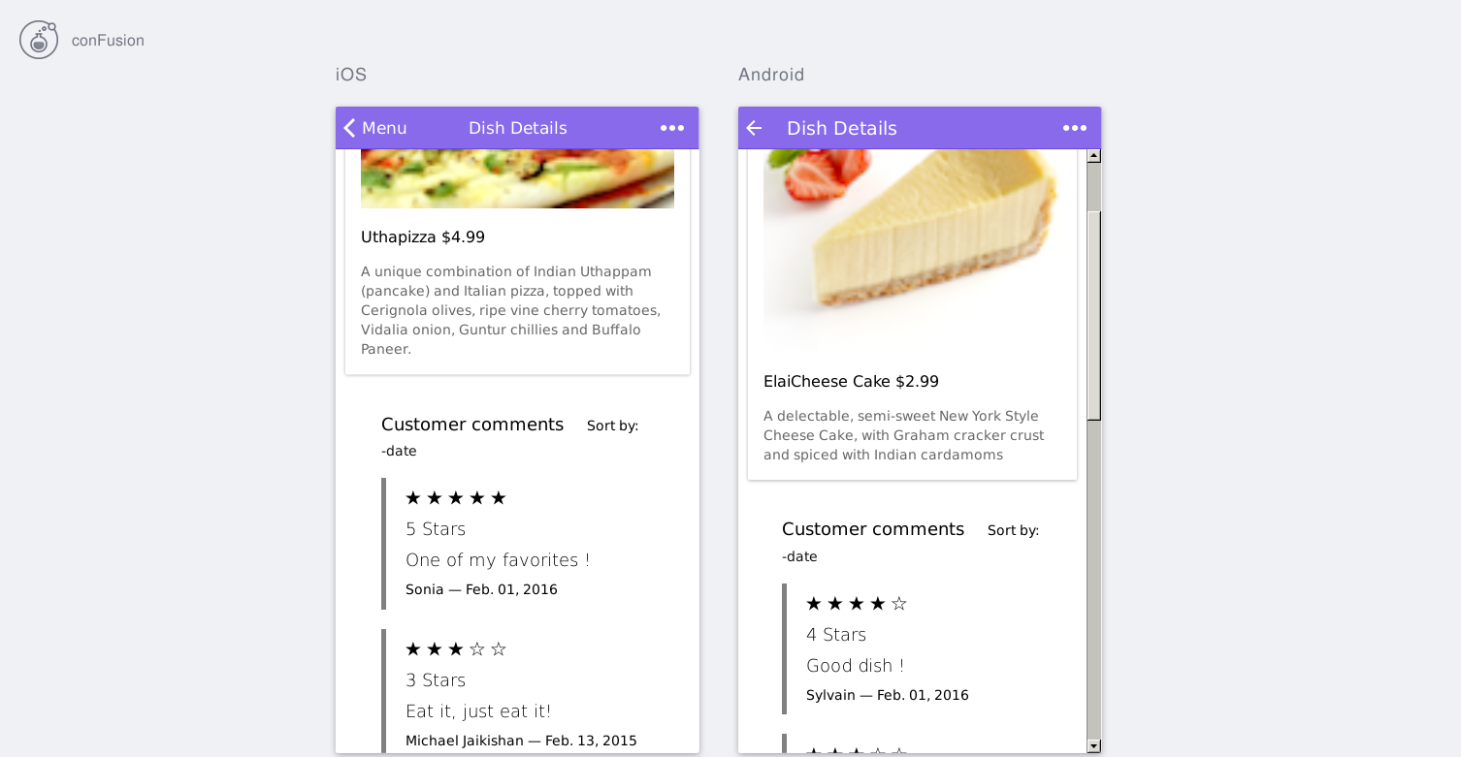
Task: Click the Android preview scrollbar thumb
Action: 1094,315
